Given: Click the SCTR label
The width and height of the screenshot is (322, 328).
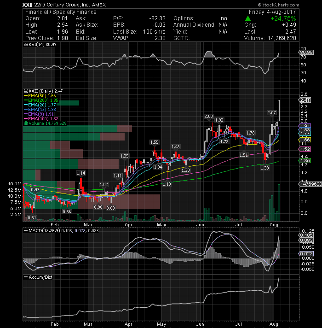Looking at the screenshot, I should 181,38.
